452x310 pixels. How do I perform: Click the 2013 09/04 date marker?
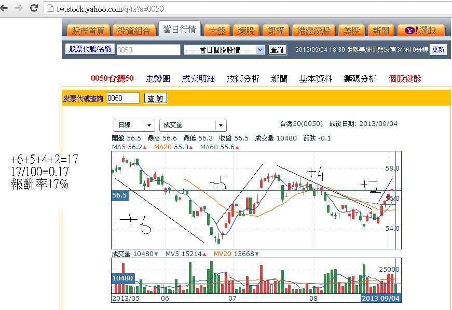point(381,298)
